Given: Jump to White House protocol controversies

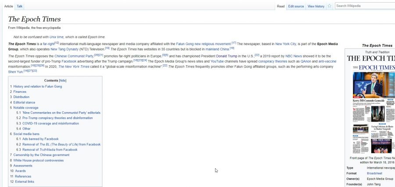Looking at the screenshot, I should click(x=39, y=161).
